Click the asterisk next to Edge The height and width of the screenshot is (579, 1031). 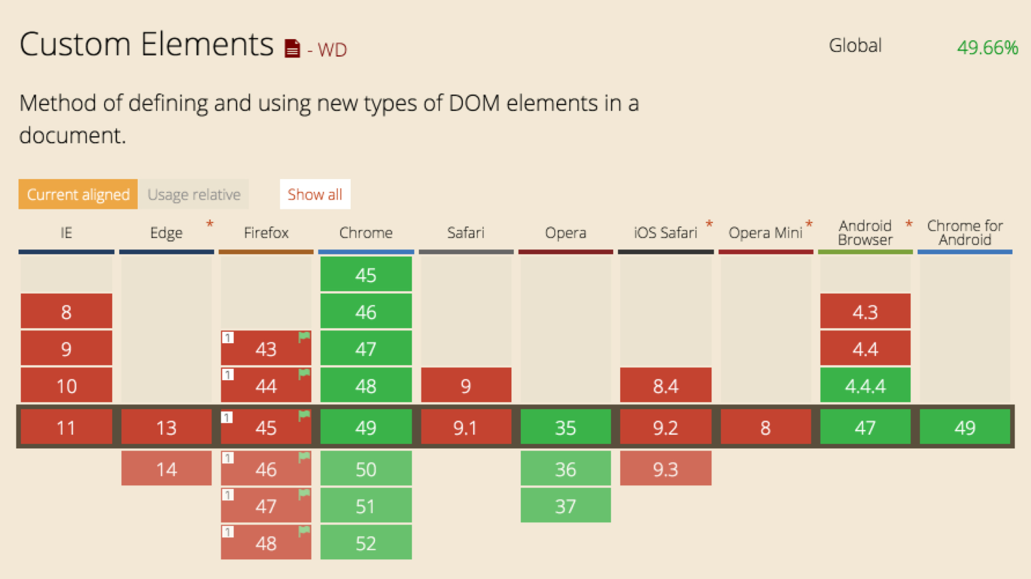[210, 224]
